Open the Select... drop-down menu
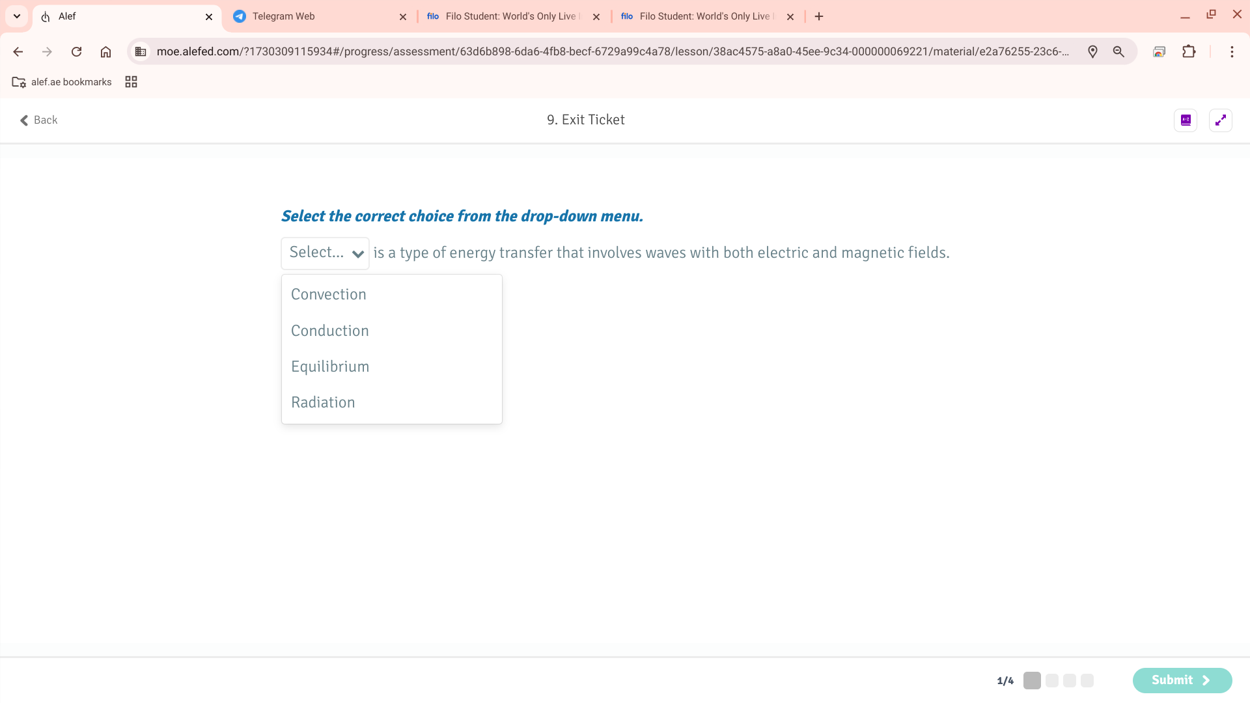Image resolution: width=1250 pixels, height=703 pixels. [x=325, y=253]
